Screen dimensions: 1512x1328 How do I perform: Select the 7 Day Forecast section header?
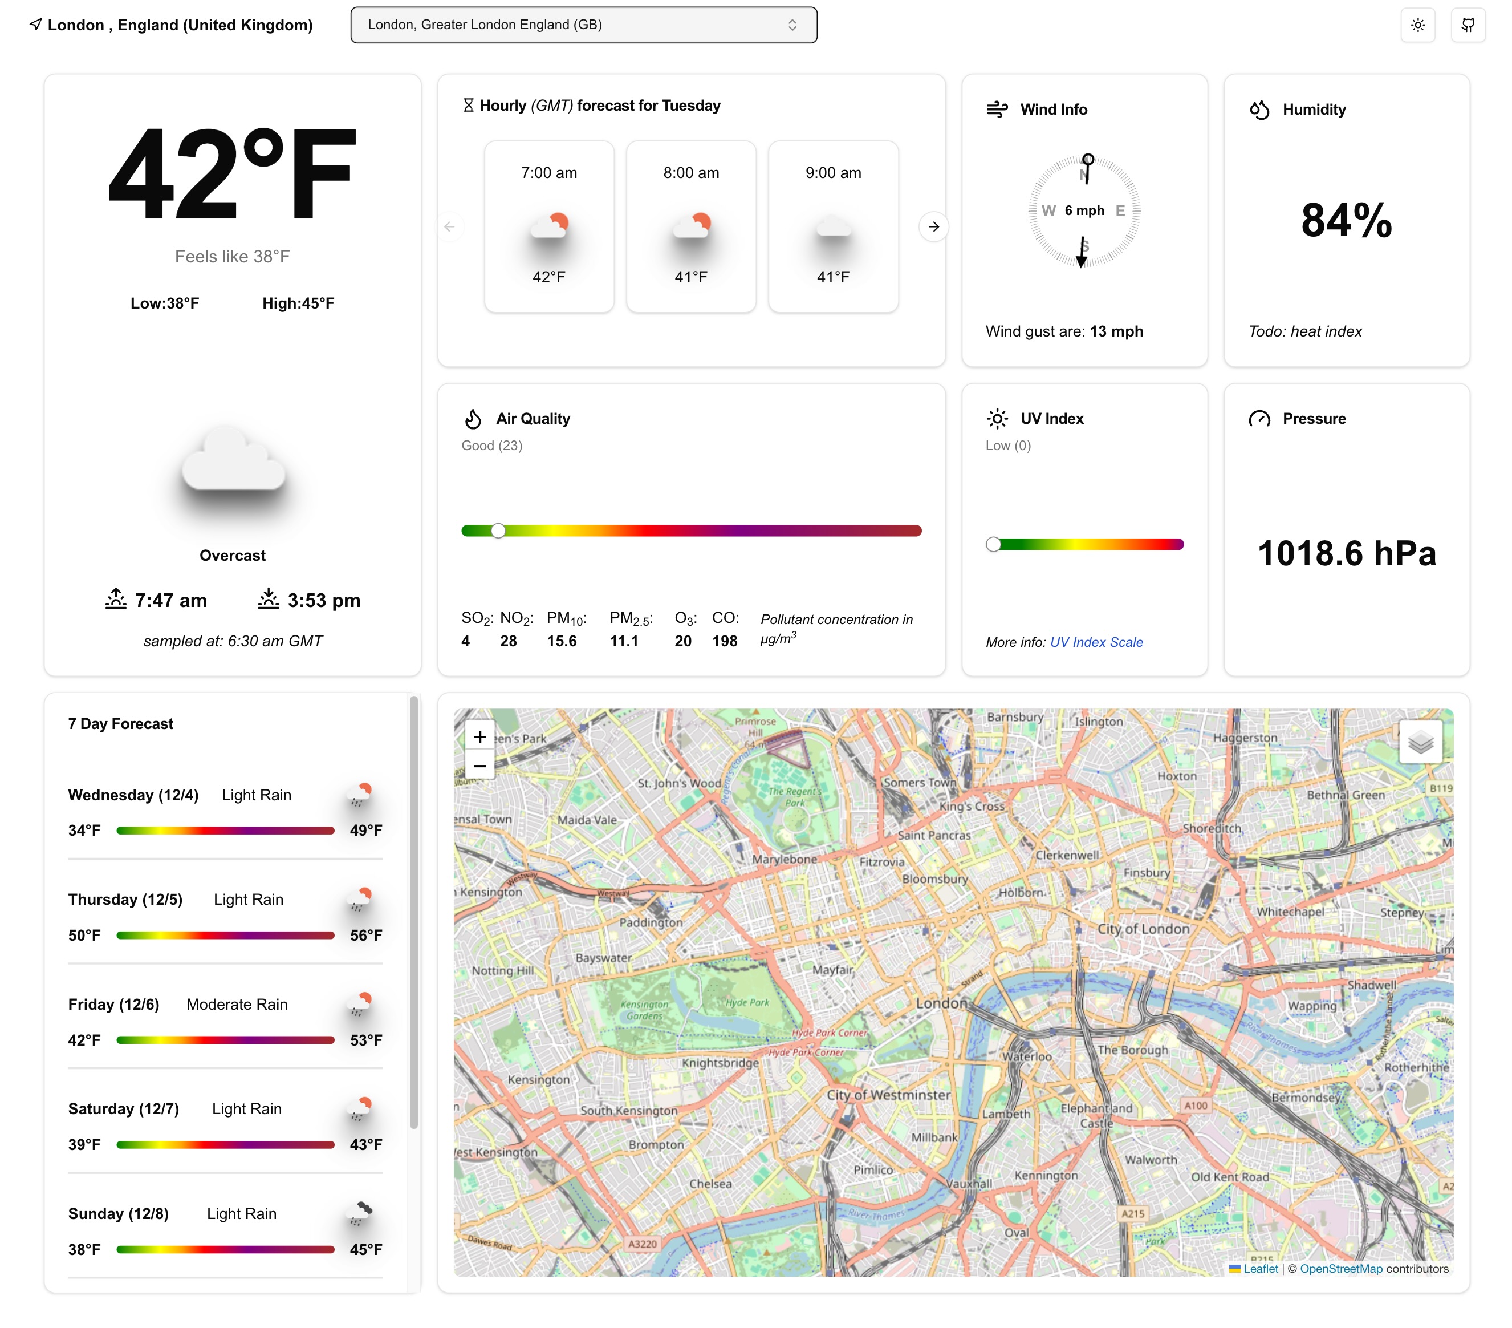(122, 723)
